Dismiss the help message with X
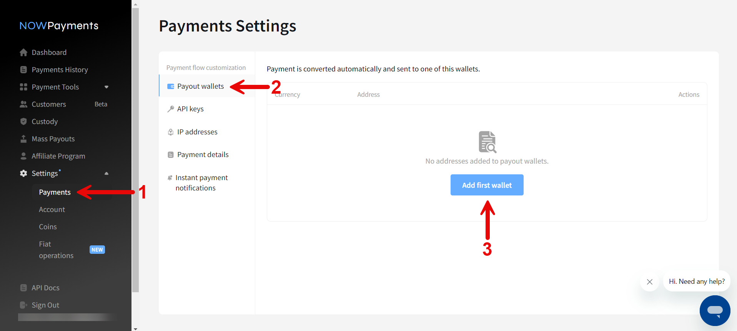This screenshot has height=331, width=737. (649, 282)
